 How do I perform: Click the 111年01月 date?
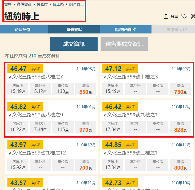click(86, 106)
